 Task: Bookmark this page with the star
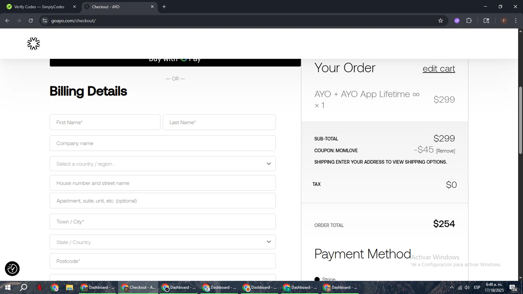(440, 21)
